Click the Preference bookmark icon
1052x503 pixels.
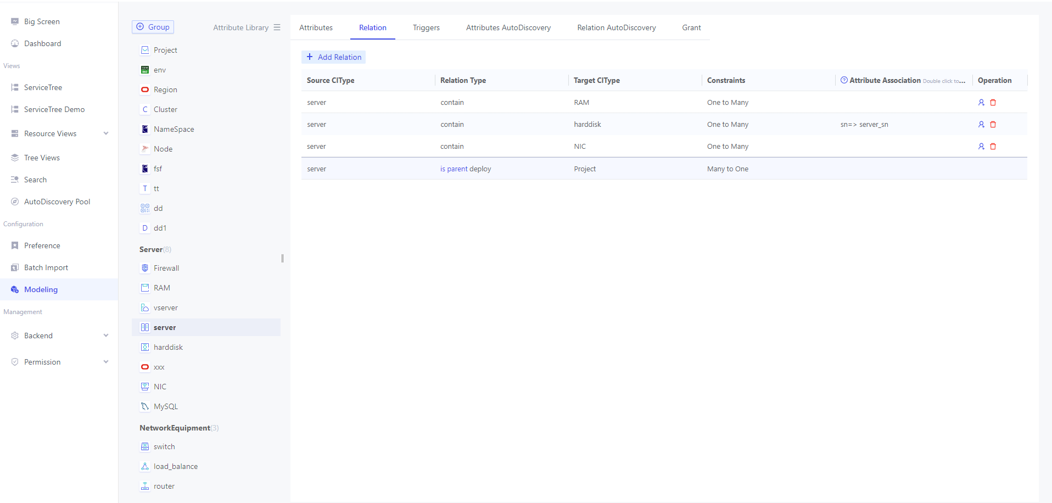coord(15,245)
